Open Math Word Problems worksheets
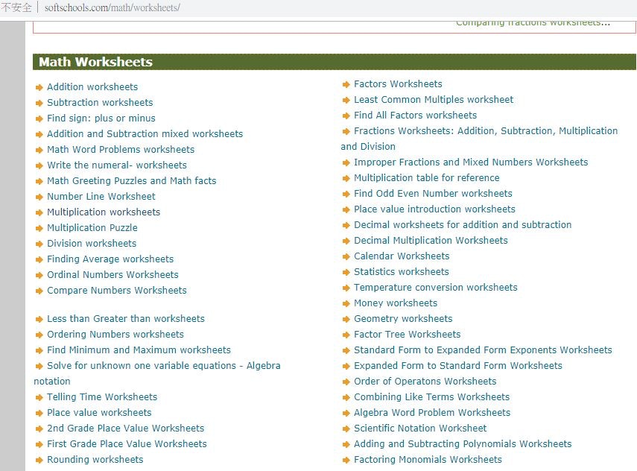The height and width of the screenshot is (471, 637). click(x=121, y=150)
